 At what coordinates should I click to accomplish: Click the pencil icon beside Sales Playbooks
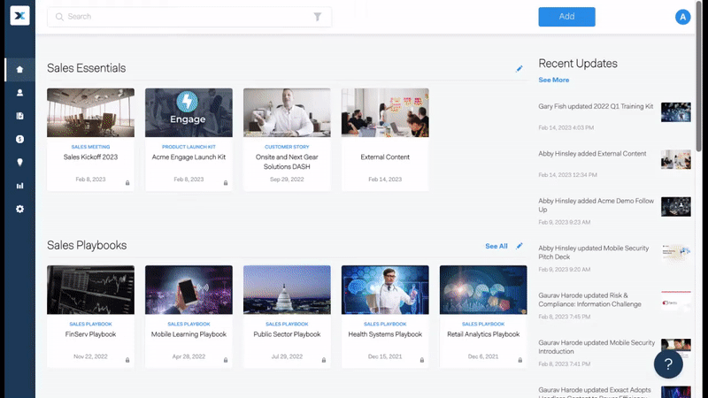click(x=519, y=246)
